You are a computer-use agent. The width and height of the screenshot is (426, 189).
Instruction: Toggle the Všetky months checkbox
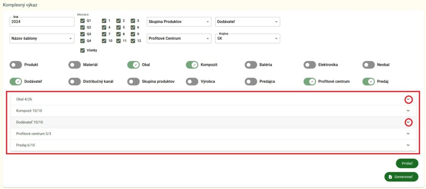point(82,50)
